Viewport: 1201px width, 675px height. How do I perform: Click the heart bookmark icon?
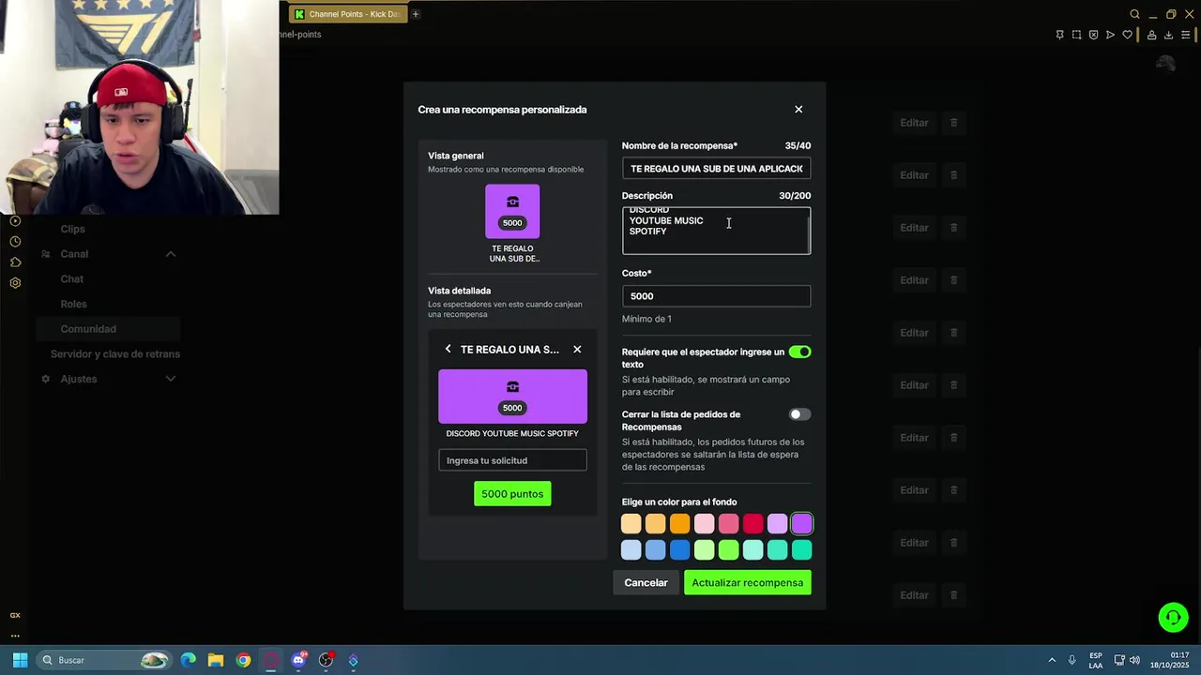1128,35
